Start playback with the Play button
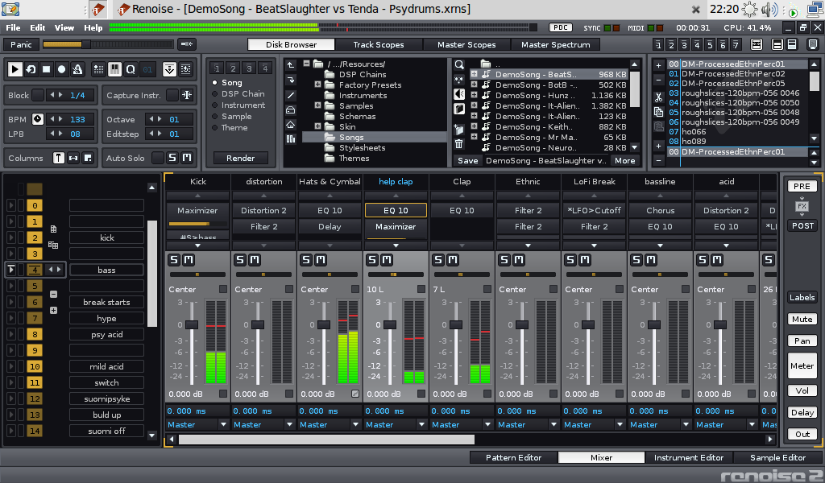This screenshot has height=483, width=825. tap(15, 70)
